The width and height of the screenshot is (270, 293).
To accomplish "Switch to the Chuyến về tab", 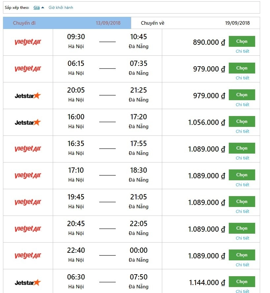I will click(x=195, y=23).
